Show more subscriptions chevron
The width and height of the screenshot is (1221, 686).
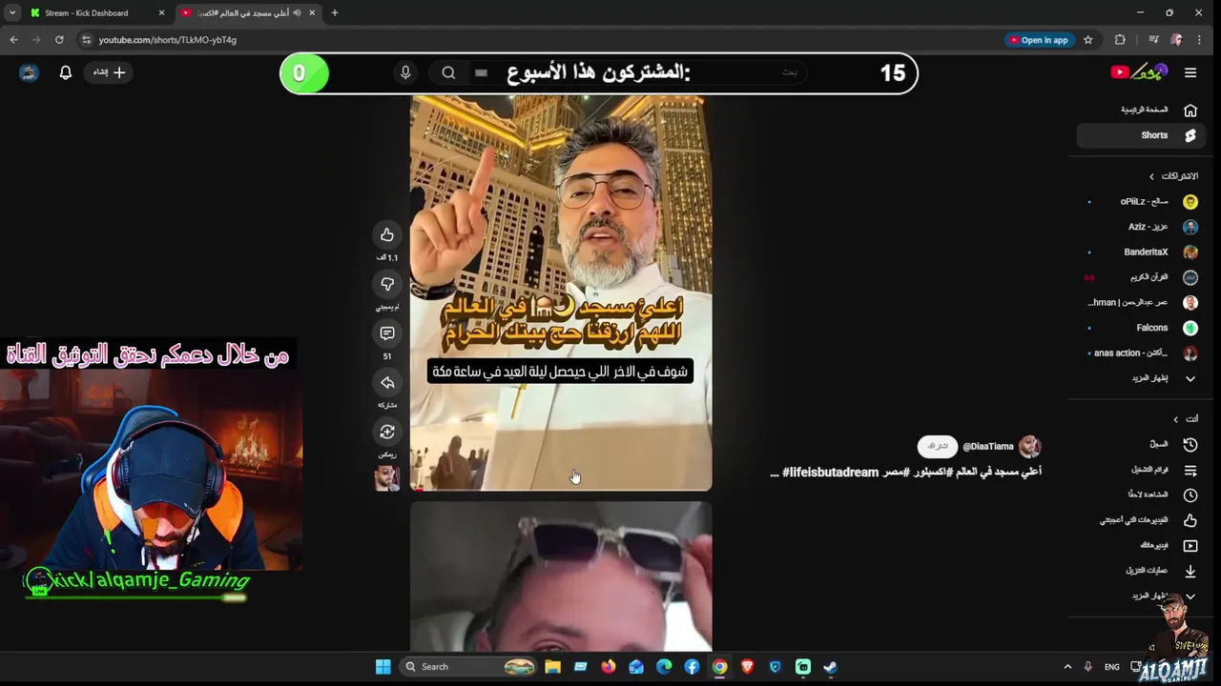[1190, 378]
